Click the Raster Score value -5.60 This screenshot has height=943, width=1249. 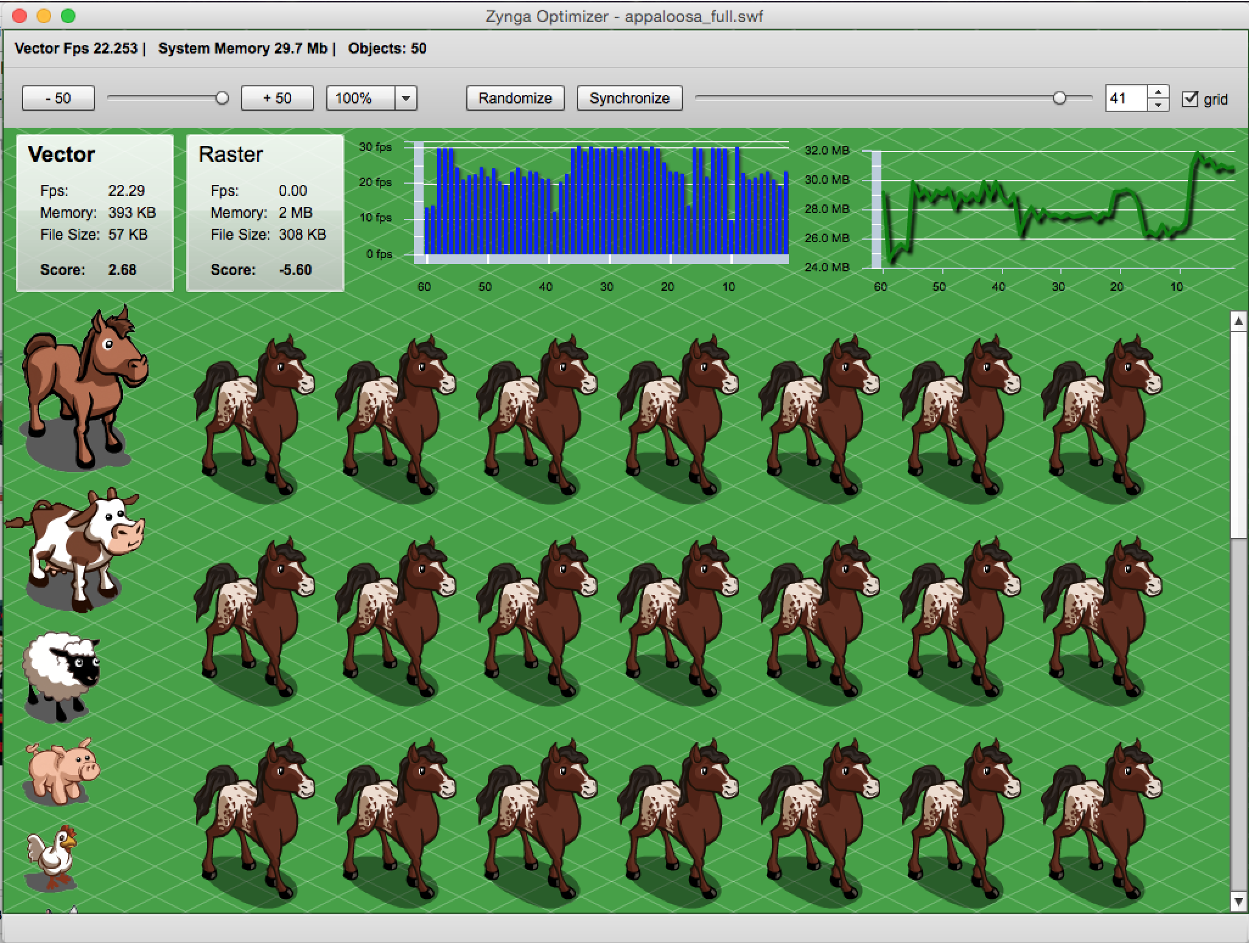point(295,270)
